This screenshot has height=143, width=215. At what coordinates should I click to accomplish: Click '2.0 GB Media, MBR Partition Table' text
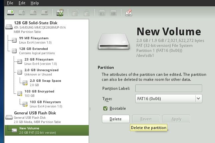pyautogui.click(x=37, y=122)
